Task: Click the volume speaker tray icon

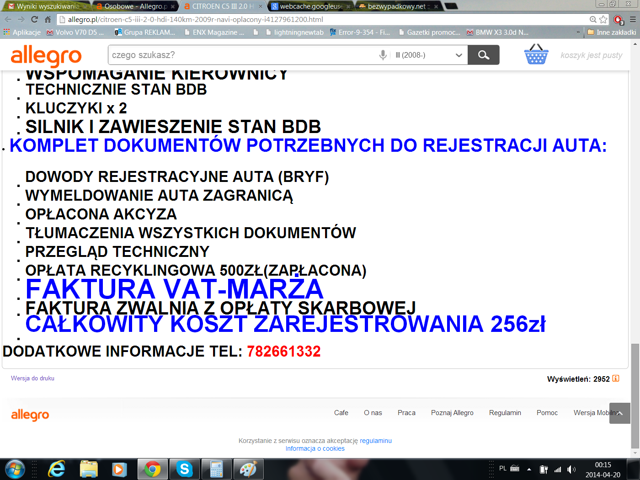Action: point(571,469)
